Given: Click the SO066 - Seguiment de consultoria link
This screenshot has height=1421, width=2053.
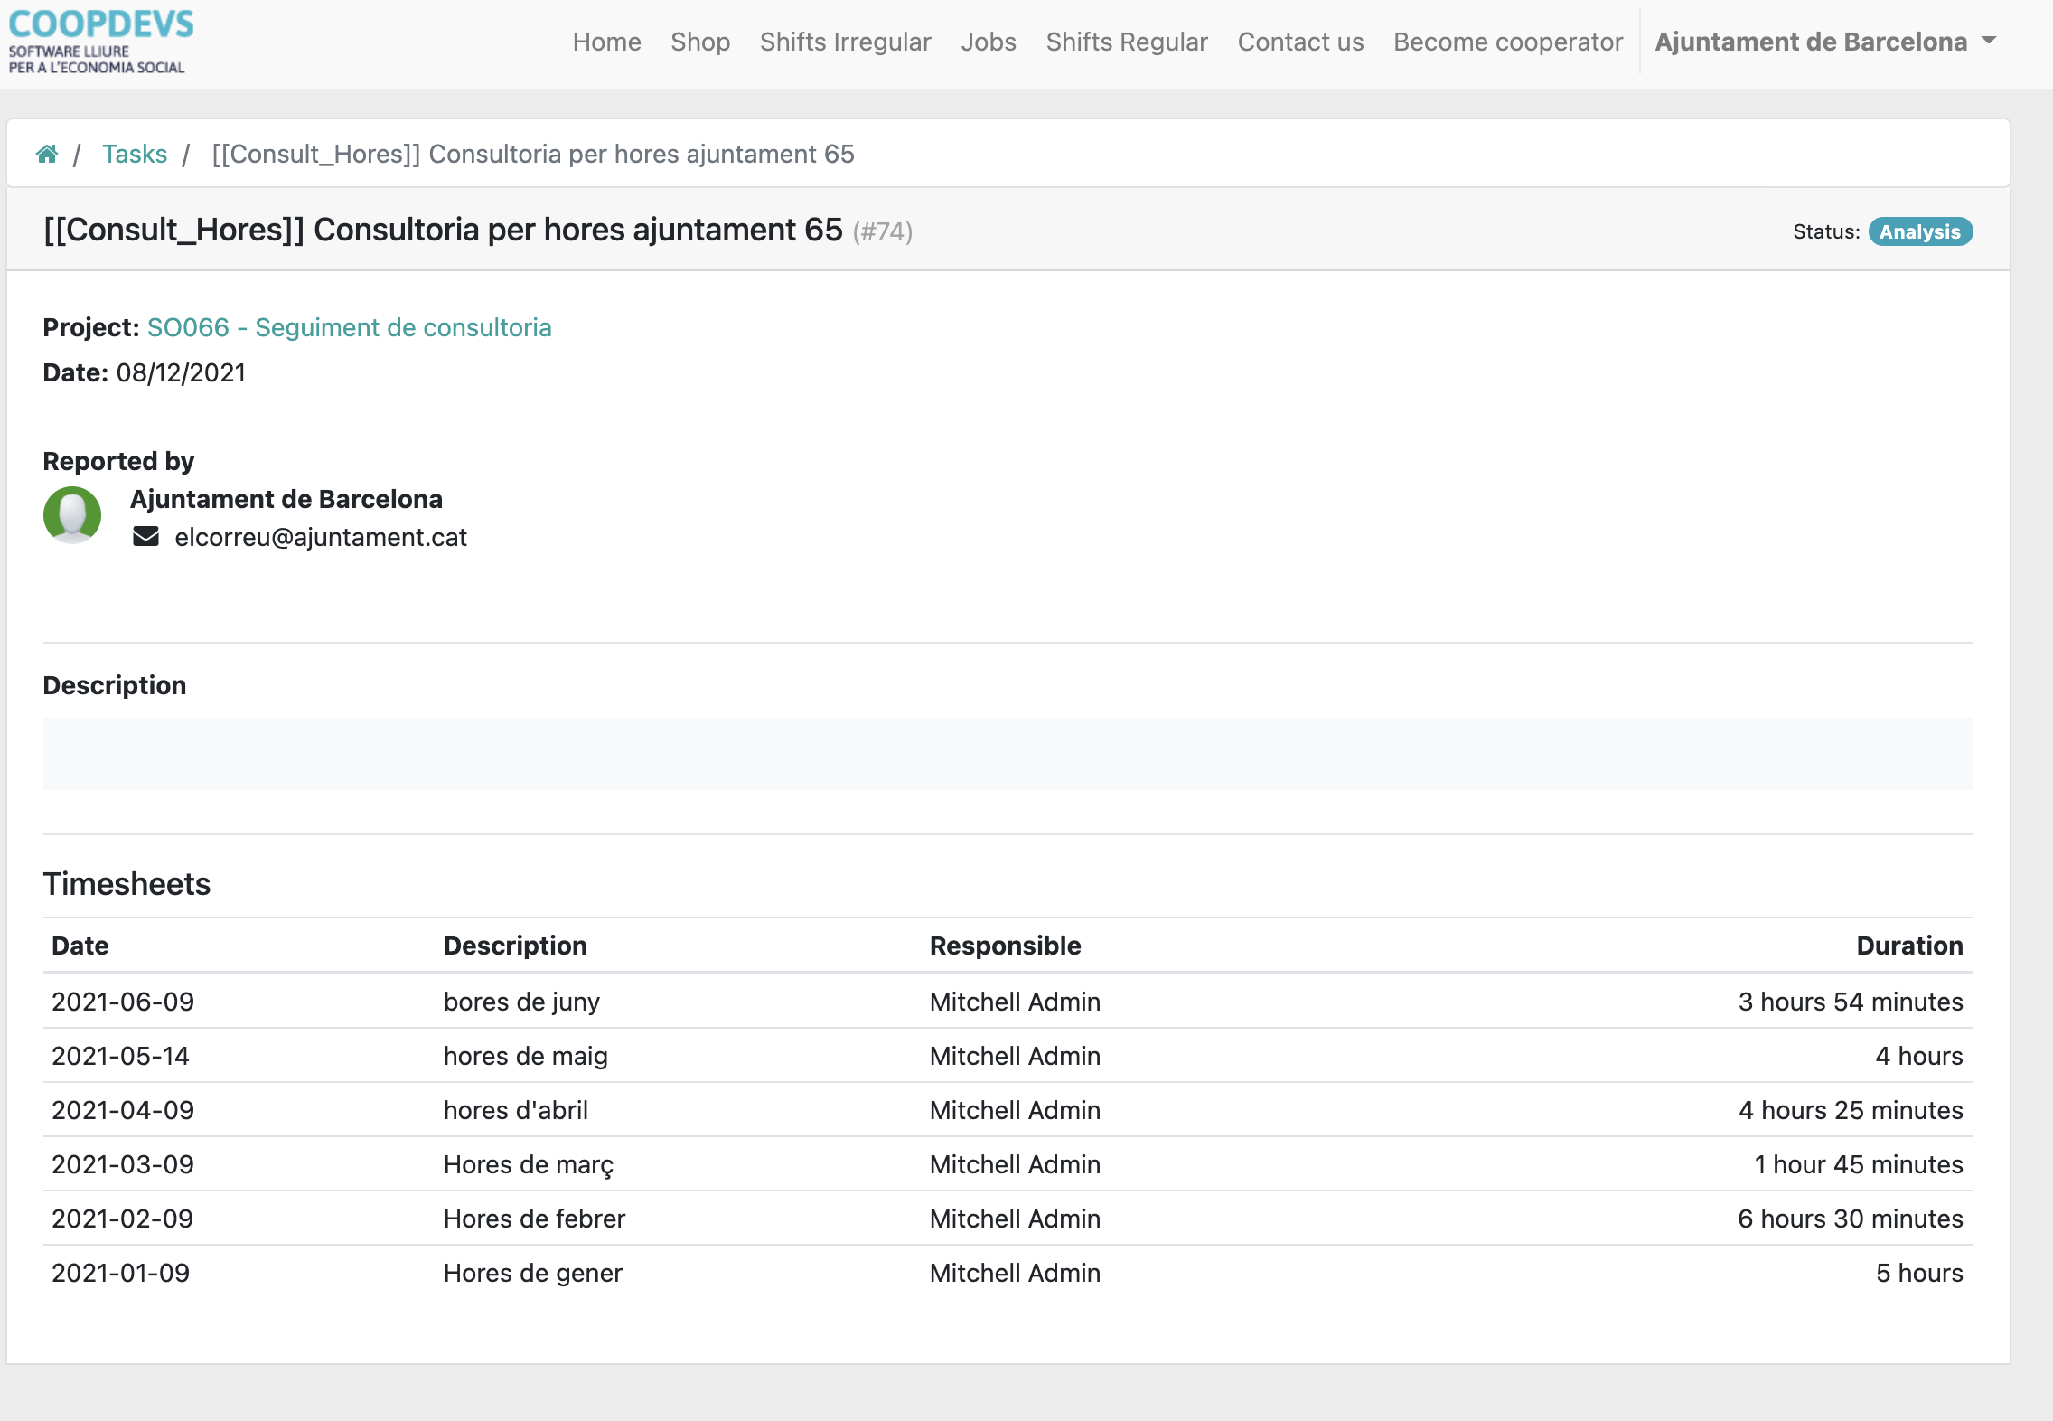Looking at the screenshot, I should (x=348, y=327).
